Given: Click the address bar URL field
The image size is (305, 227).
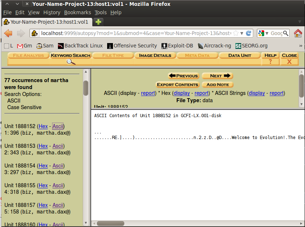Looking at the screenshot, I should pyautogui.click(x=136, y=33).
